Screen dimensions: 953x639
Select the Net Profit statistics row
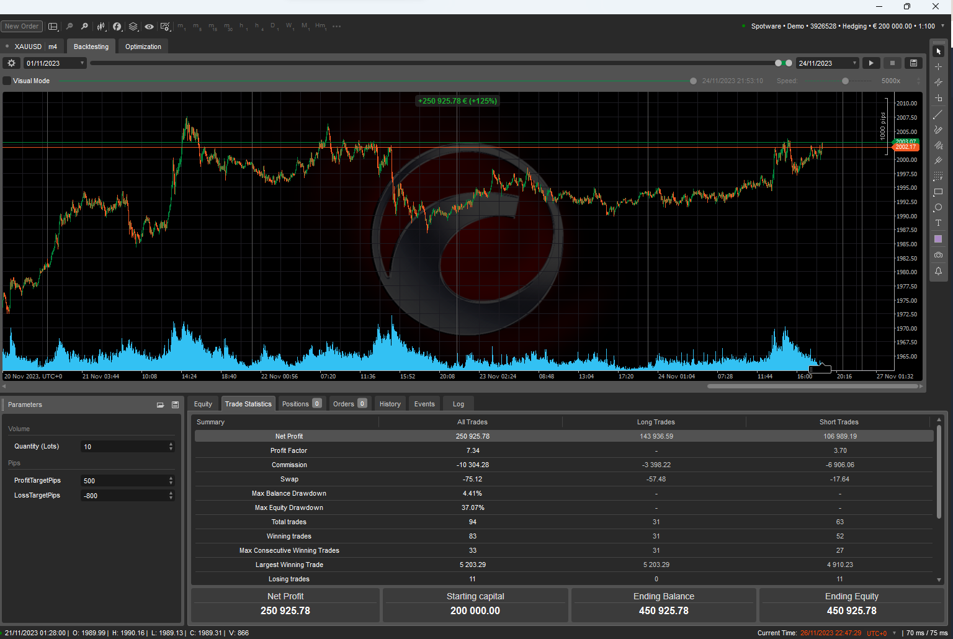(x=564, y=436)
